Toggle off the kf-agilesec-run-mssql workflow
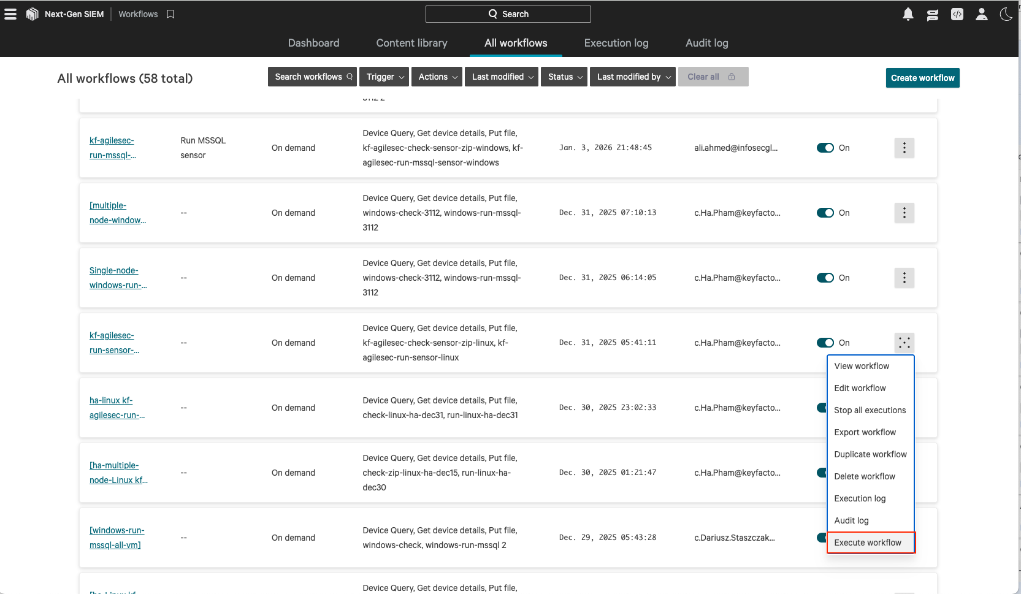 click(x=825, y=148)
